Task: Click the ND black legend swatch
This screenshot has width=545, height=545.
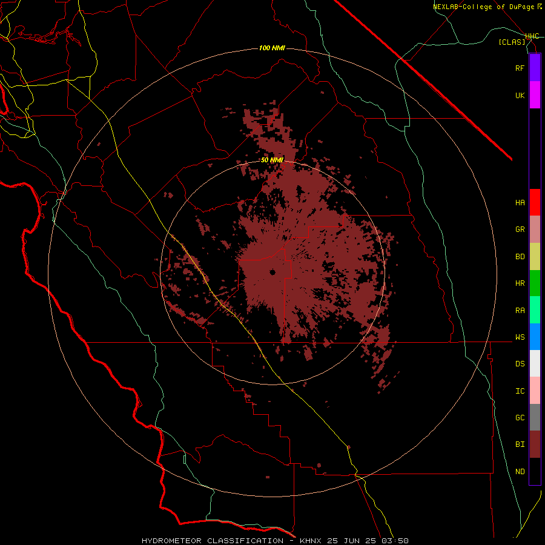Action: click(x=535, y=471)
